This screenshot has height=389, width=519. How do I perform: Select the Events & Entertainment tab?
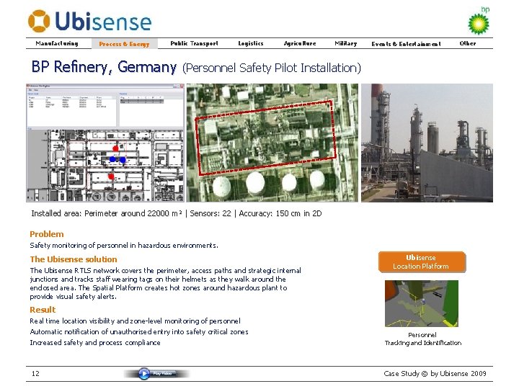[x=406, y=44]
